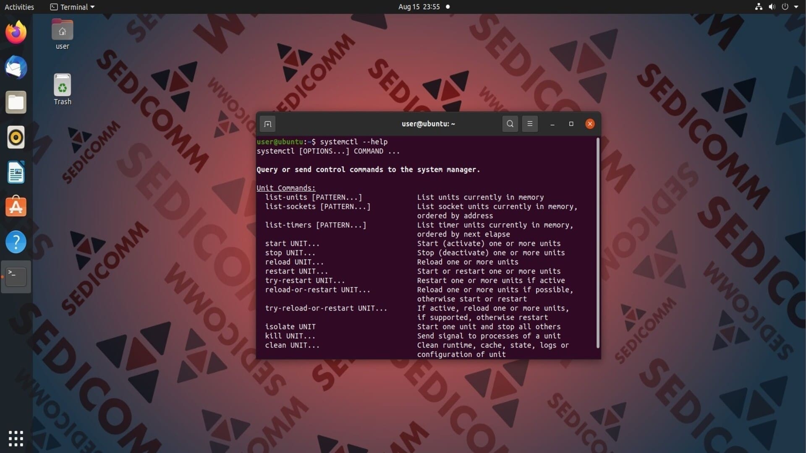Click 'Start (activate) one or more units'
This screenshot has height=453, width=806.
489,243
